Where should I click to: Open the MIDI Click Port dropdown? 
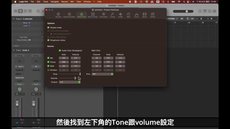tap(102, 74)
